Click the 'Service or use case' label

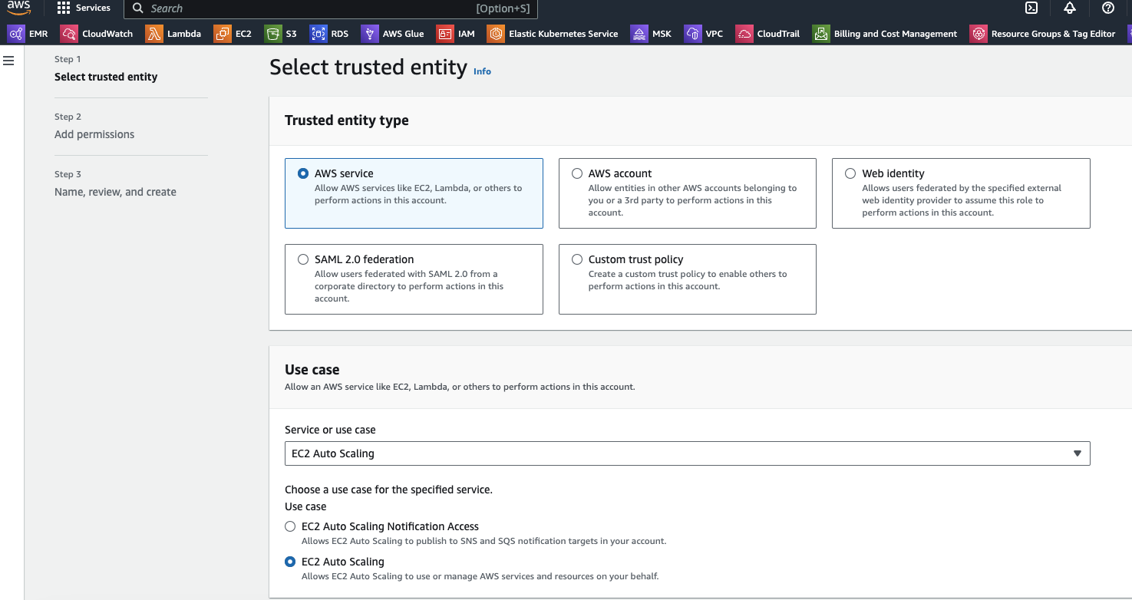330,430
